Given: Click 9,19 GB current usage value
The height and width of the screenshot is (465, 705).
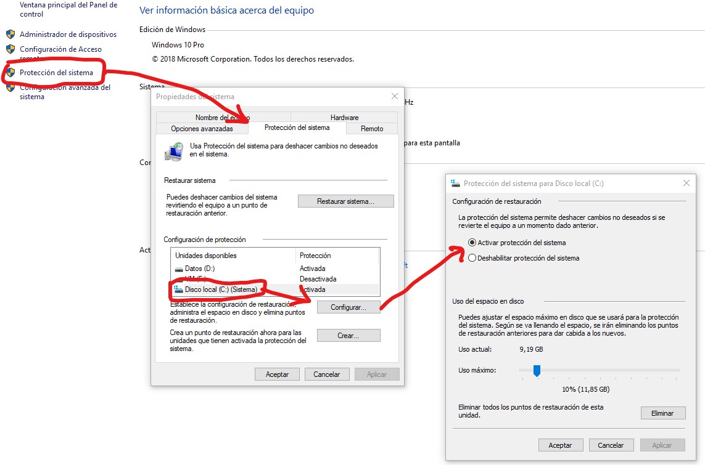Looking at the screenshot, I should [x=531, y=349].
